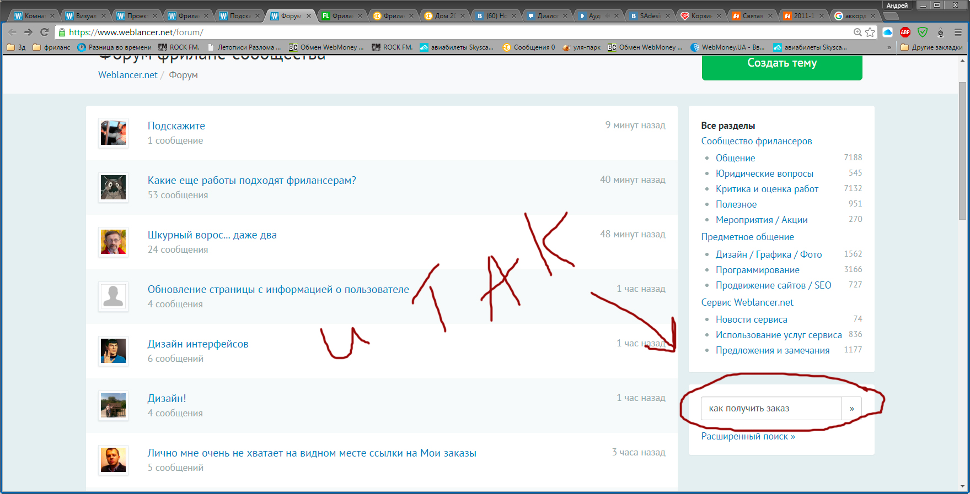Go back using the browser back arrow
This screenshot has width=970, height=494.
pyautogui.click(x=13, y=32)
